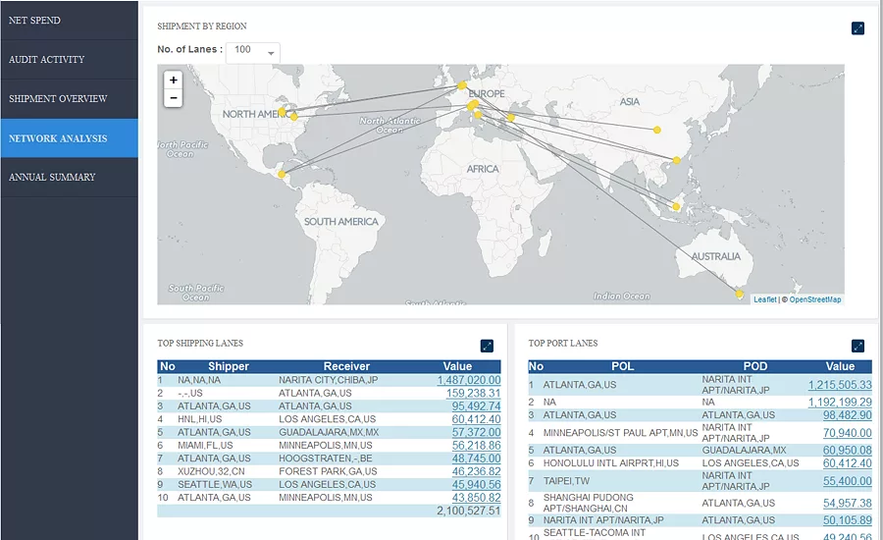
Task: Select the HONOLULU INTL AIRPRT,HI,US cell
Action: tap(610, 463)
